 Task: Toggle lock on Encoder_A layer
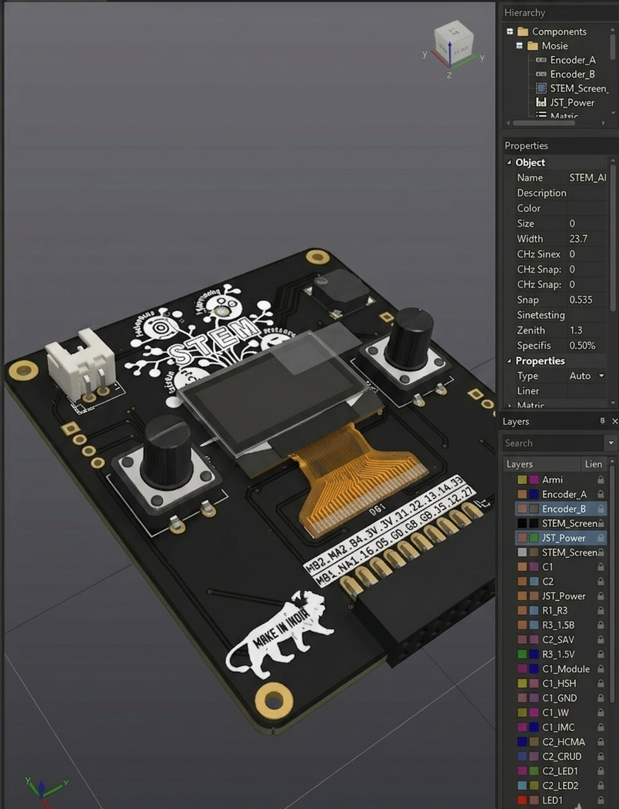coord(601,494)
